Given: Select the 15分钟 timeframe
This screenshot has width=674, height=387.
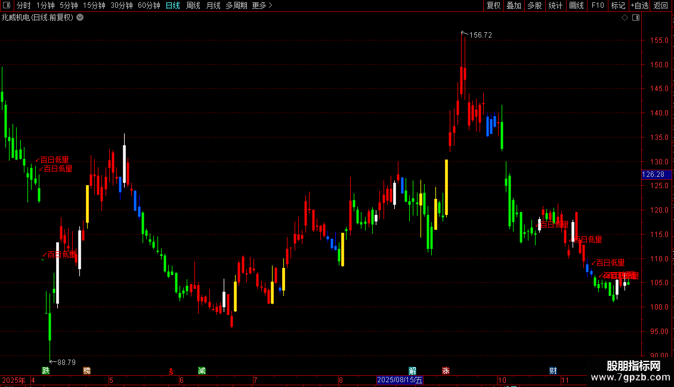Looking at the screenshot, I should [94, 5].
